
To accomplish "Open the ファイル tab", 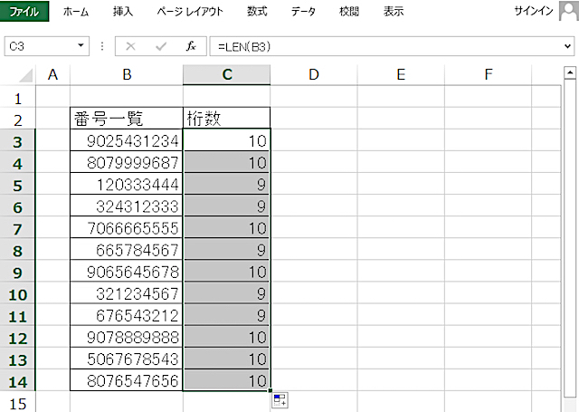I will click(24, 12).
